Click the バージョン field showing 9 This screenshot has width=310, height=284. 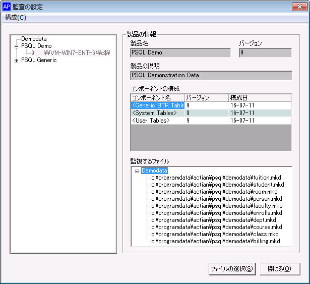tap(265, 53)
